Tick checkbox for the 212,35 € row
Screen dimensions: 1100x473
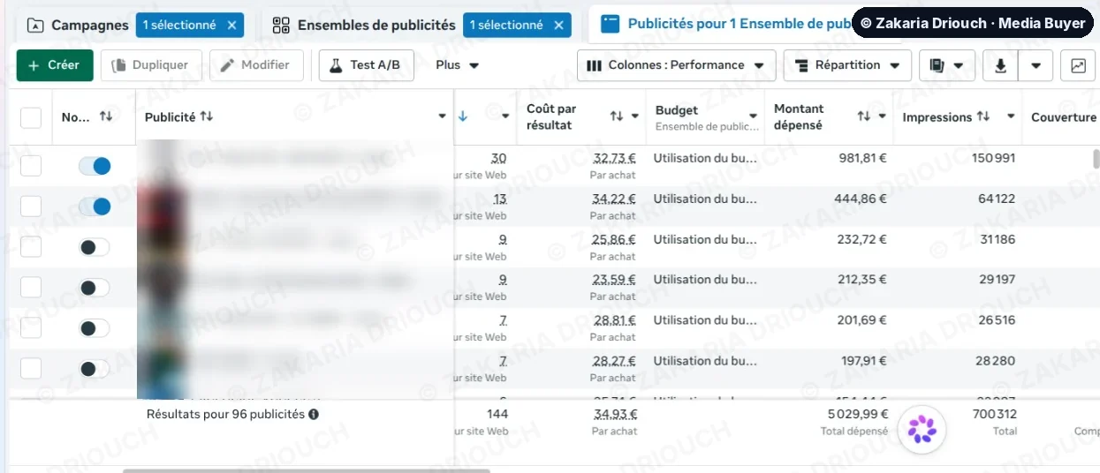coord(31,288)
